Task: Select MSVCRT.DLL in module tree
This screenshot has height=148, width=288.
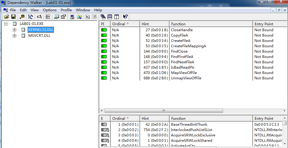Action: [39, 36]
